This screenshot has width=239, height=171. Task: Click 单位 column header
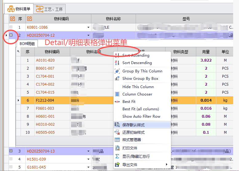point(225,52)
